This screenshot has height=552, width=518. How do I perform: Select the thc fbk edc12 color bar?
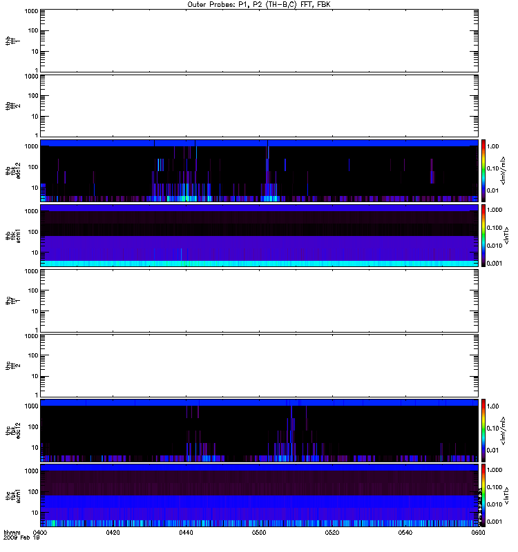point(483,430)
